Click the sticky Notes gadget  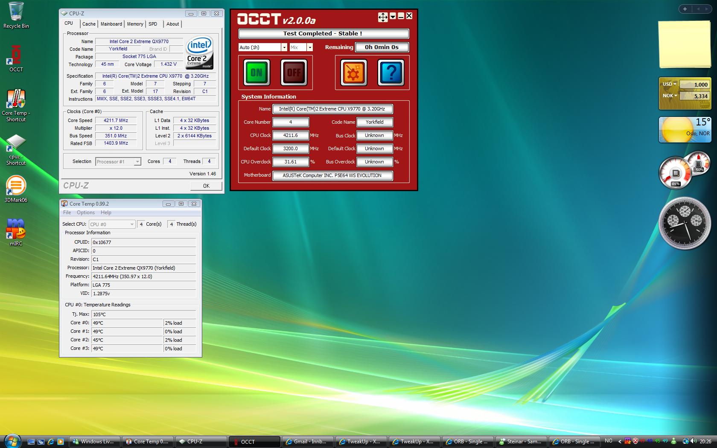[685, 44]
